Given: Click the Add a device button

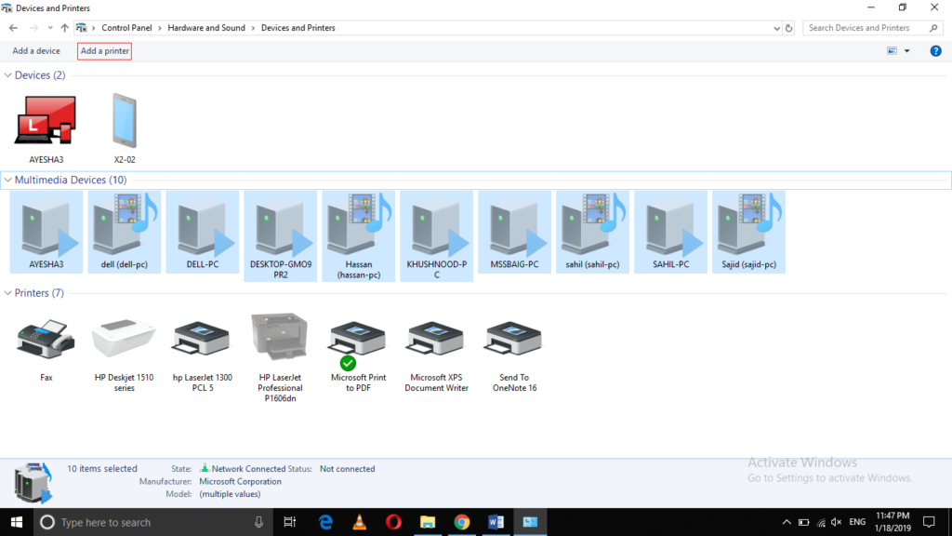Looking at the screenshot, I should pyautogui.click(x=36, y=51).
